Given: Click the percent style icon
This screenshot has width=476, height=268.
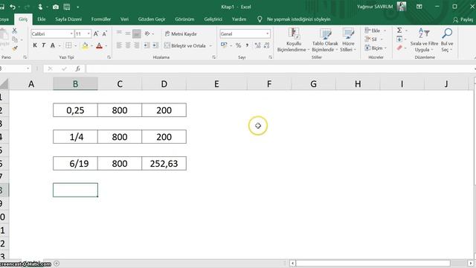Looking at the screenshot, I should pyautogui.click(x=239, y=45).
